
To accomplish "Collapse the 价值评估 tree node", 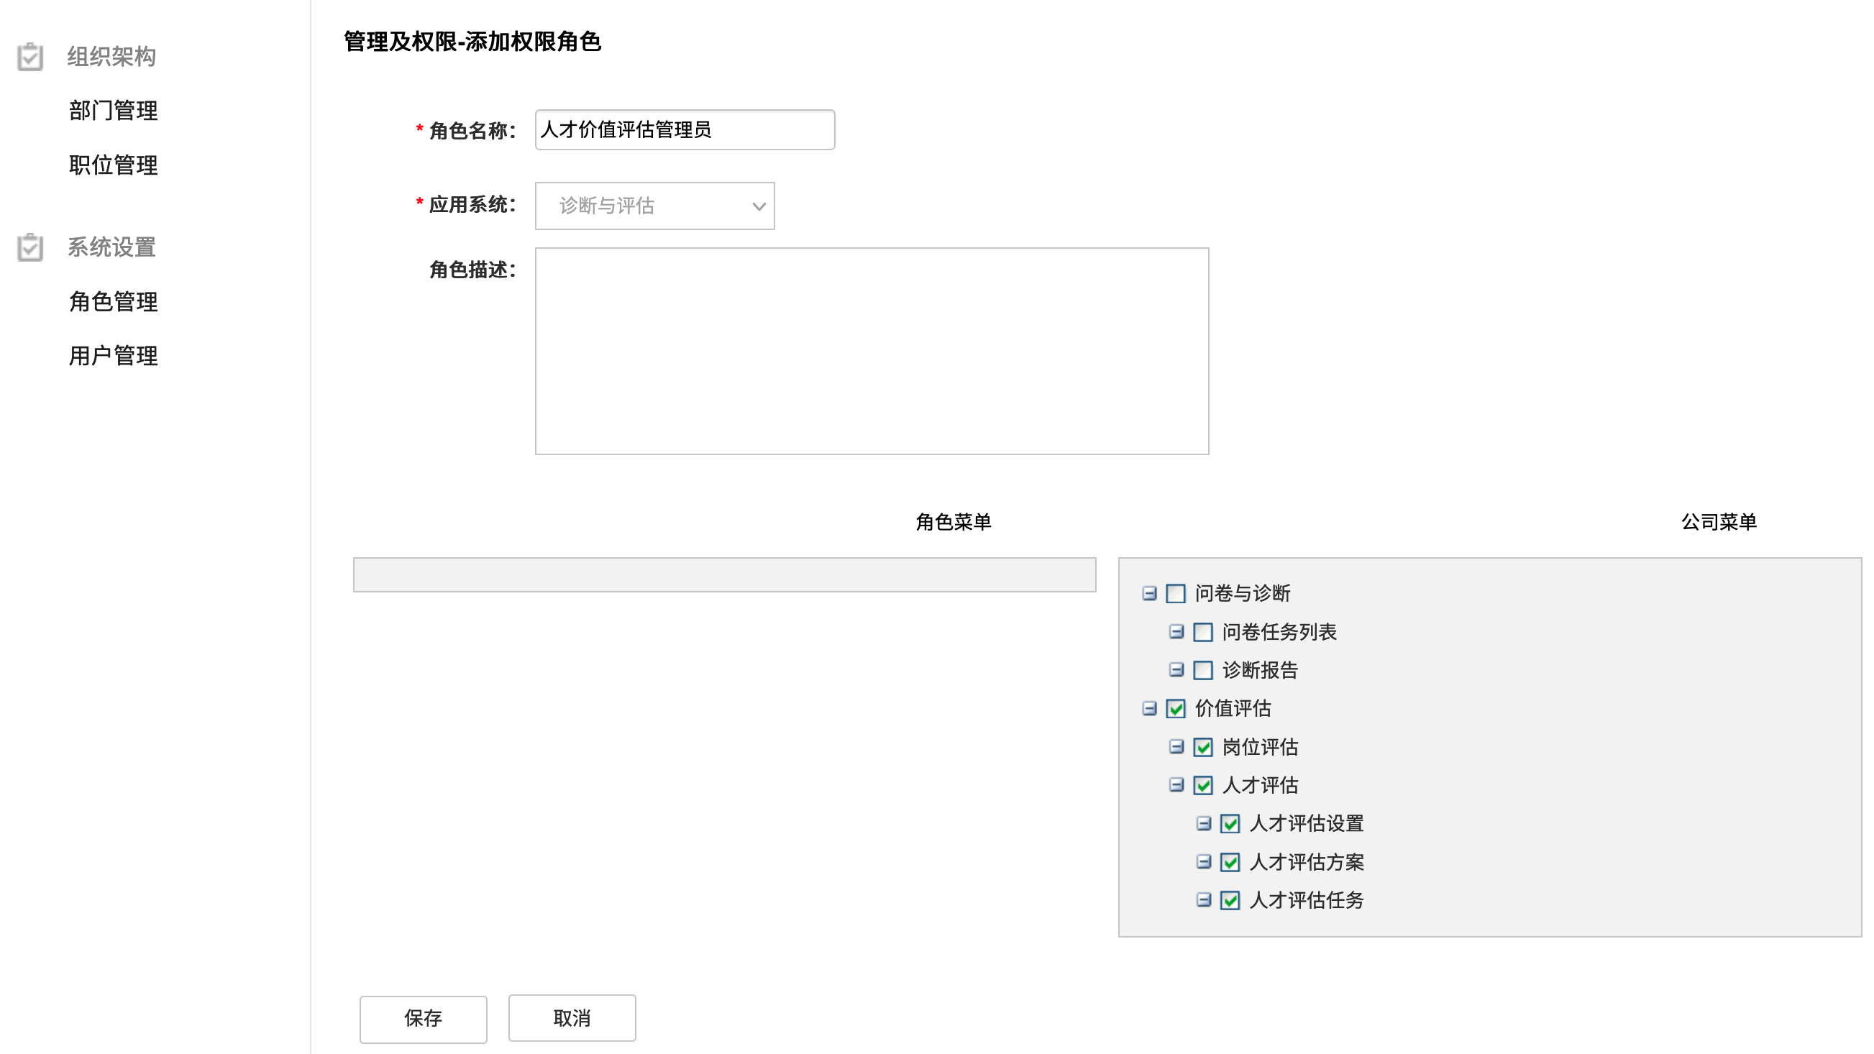I will click(x=1149, y=708).
